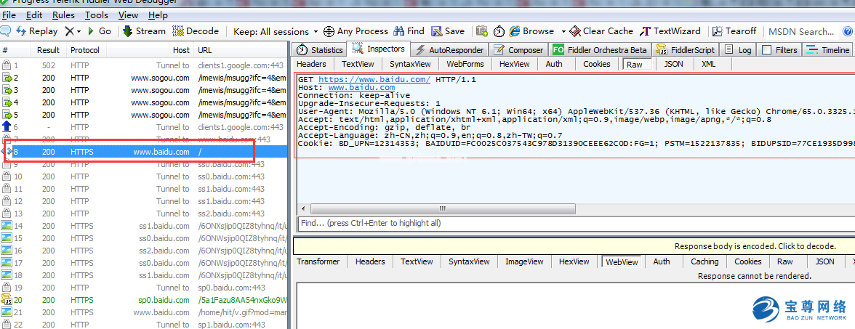Open the Rules menu
Image resolution: width=855 pixels, height=329 pixels.
63,15
